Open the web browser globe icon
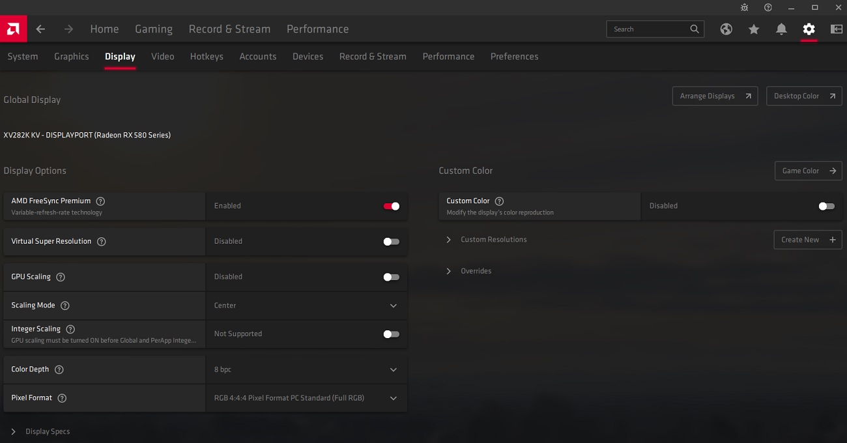The width and height of the screenshot is (847, 443). coord(726,29)
